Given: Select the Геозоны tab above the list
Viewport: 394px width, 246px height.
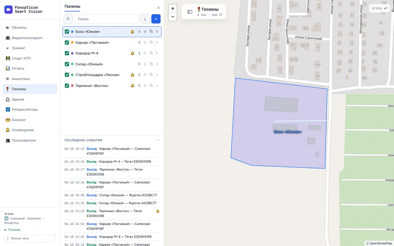Looking at the screenshot, I should coord(72,7).
